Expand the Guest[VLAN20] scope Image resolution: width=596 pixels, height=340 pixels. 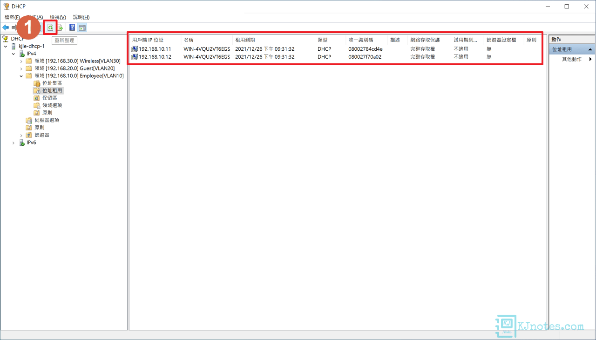coord(21,68)
